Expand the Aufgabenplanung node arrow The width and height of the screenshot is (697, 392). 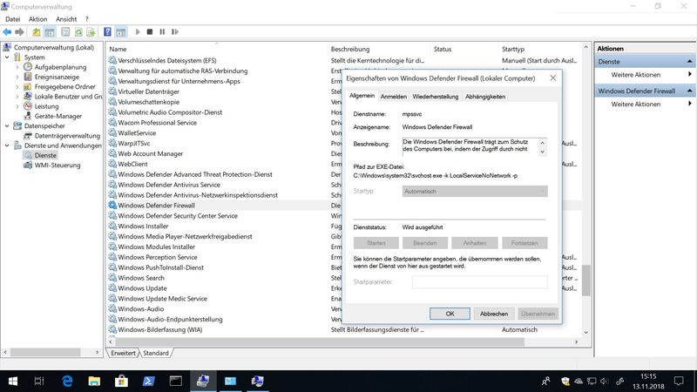[17, 67]
